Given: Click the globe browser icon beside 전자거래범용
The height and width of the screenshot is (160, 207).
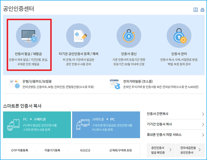Looking at the screenshot, I should coord(115,84).
